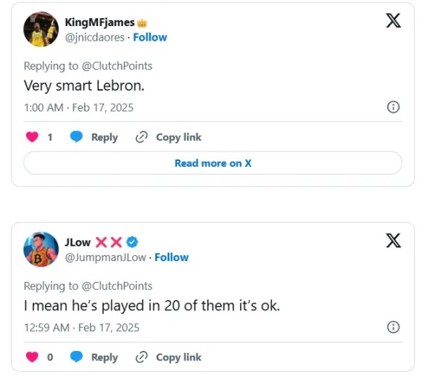The height and width of the screenshot is (377, 435).
Task: Like the "Very smart Lebron" tweet
Action: (x=32, y=137)
